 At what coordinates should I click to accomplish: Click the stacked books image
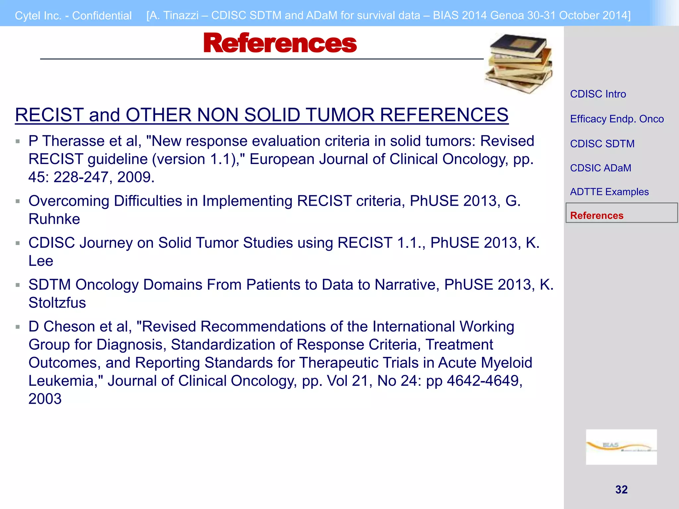(x=519, y=63)
